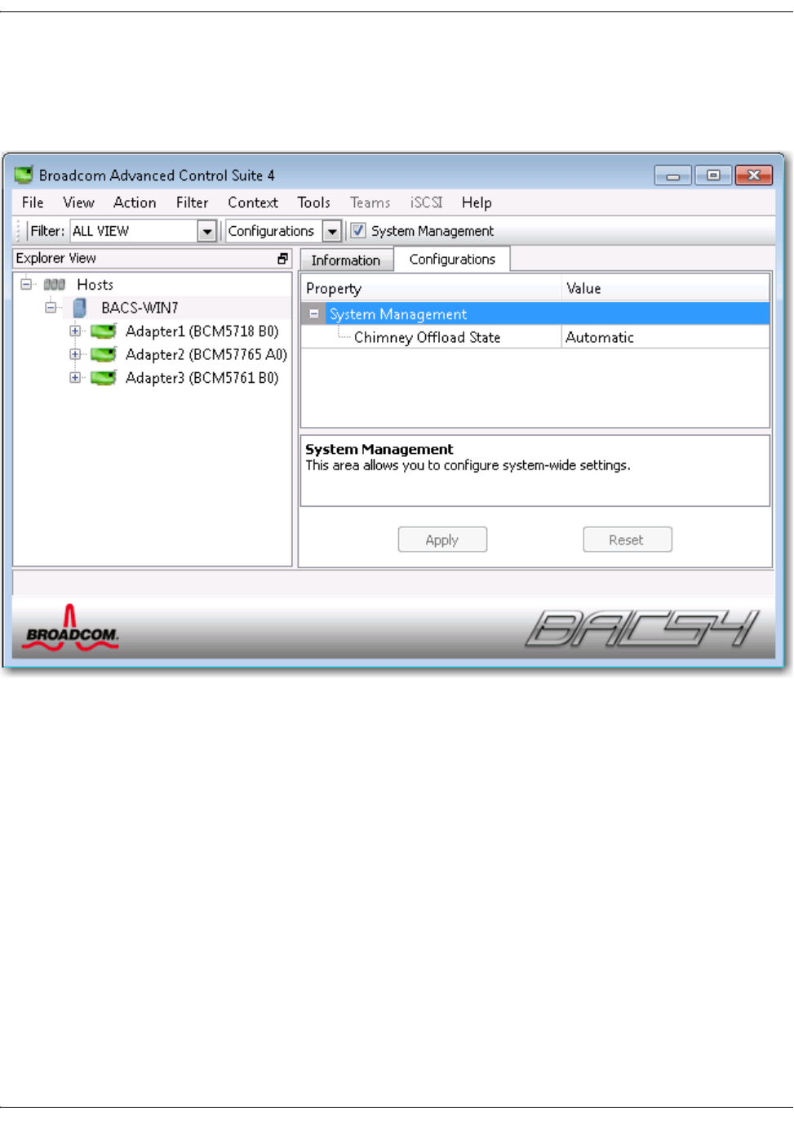Click the Automatic value cell
The width and height of the screenshot is (794, 1124).
click(665, 337)
